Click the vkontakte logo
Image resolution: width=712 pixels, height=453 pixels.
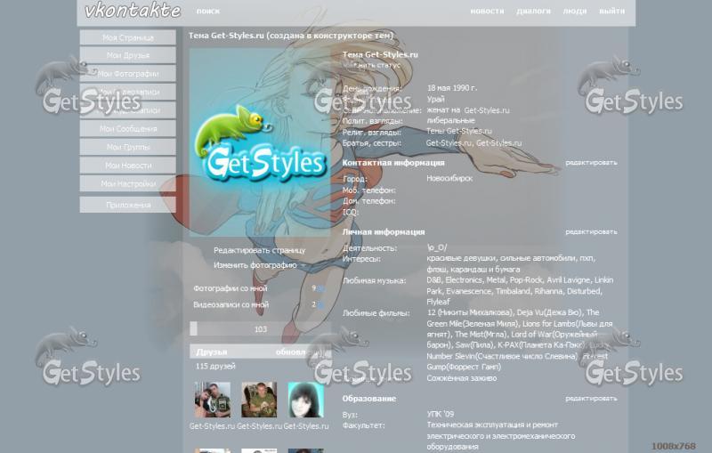133,11
